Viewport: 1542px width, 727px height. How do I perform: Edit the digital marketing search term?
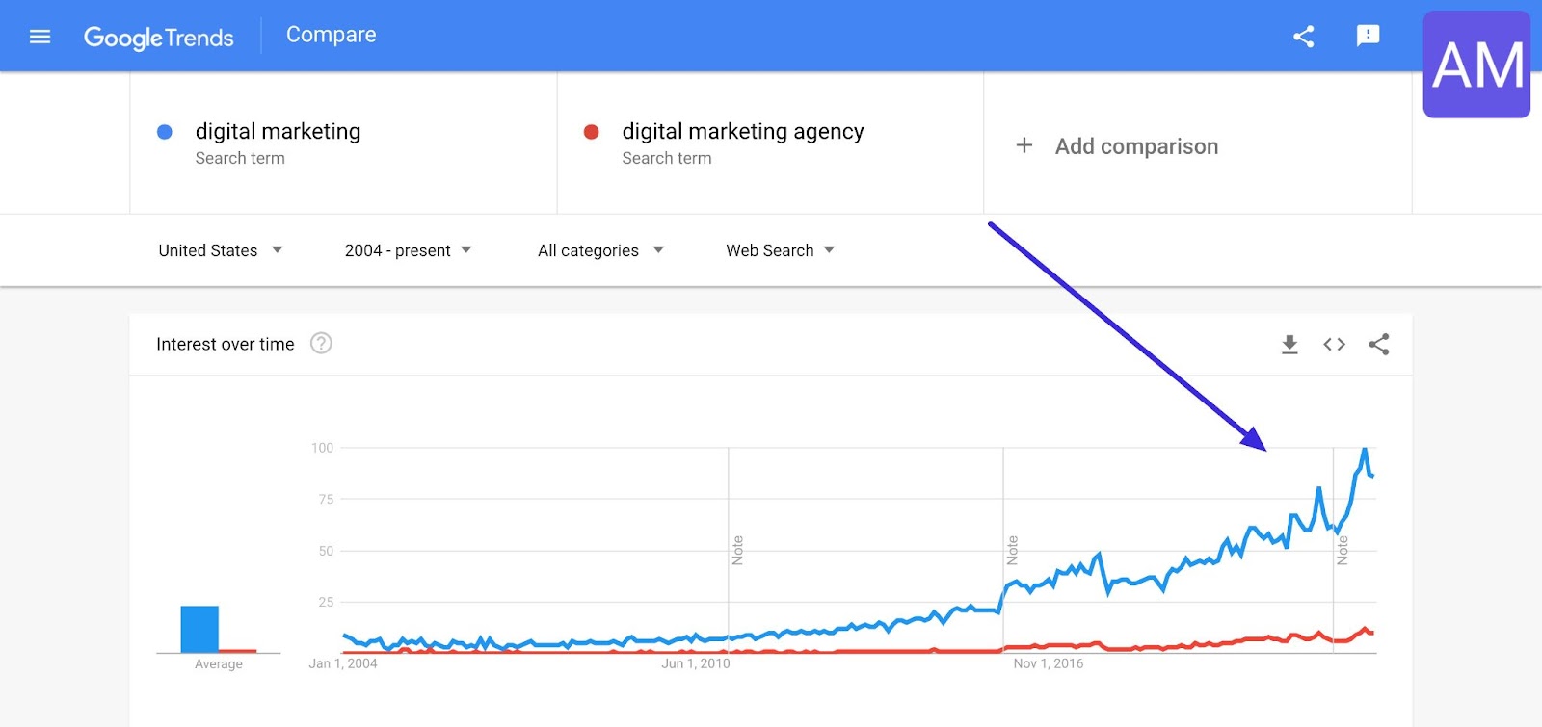click(x=278, y=131)
